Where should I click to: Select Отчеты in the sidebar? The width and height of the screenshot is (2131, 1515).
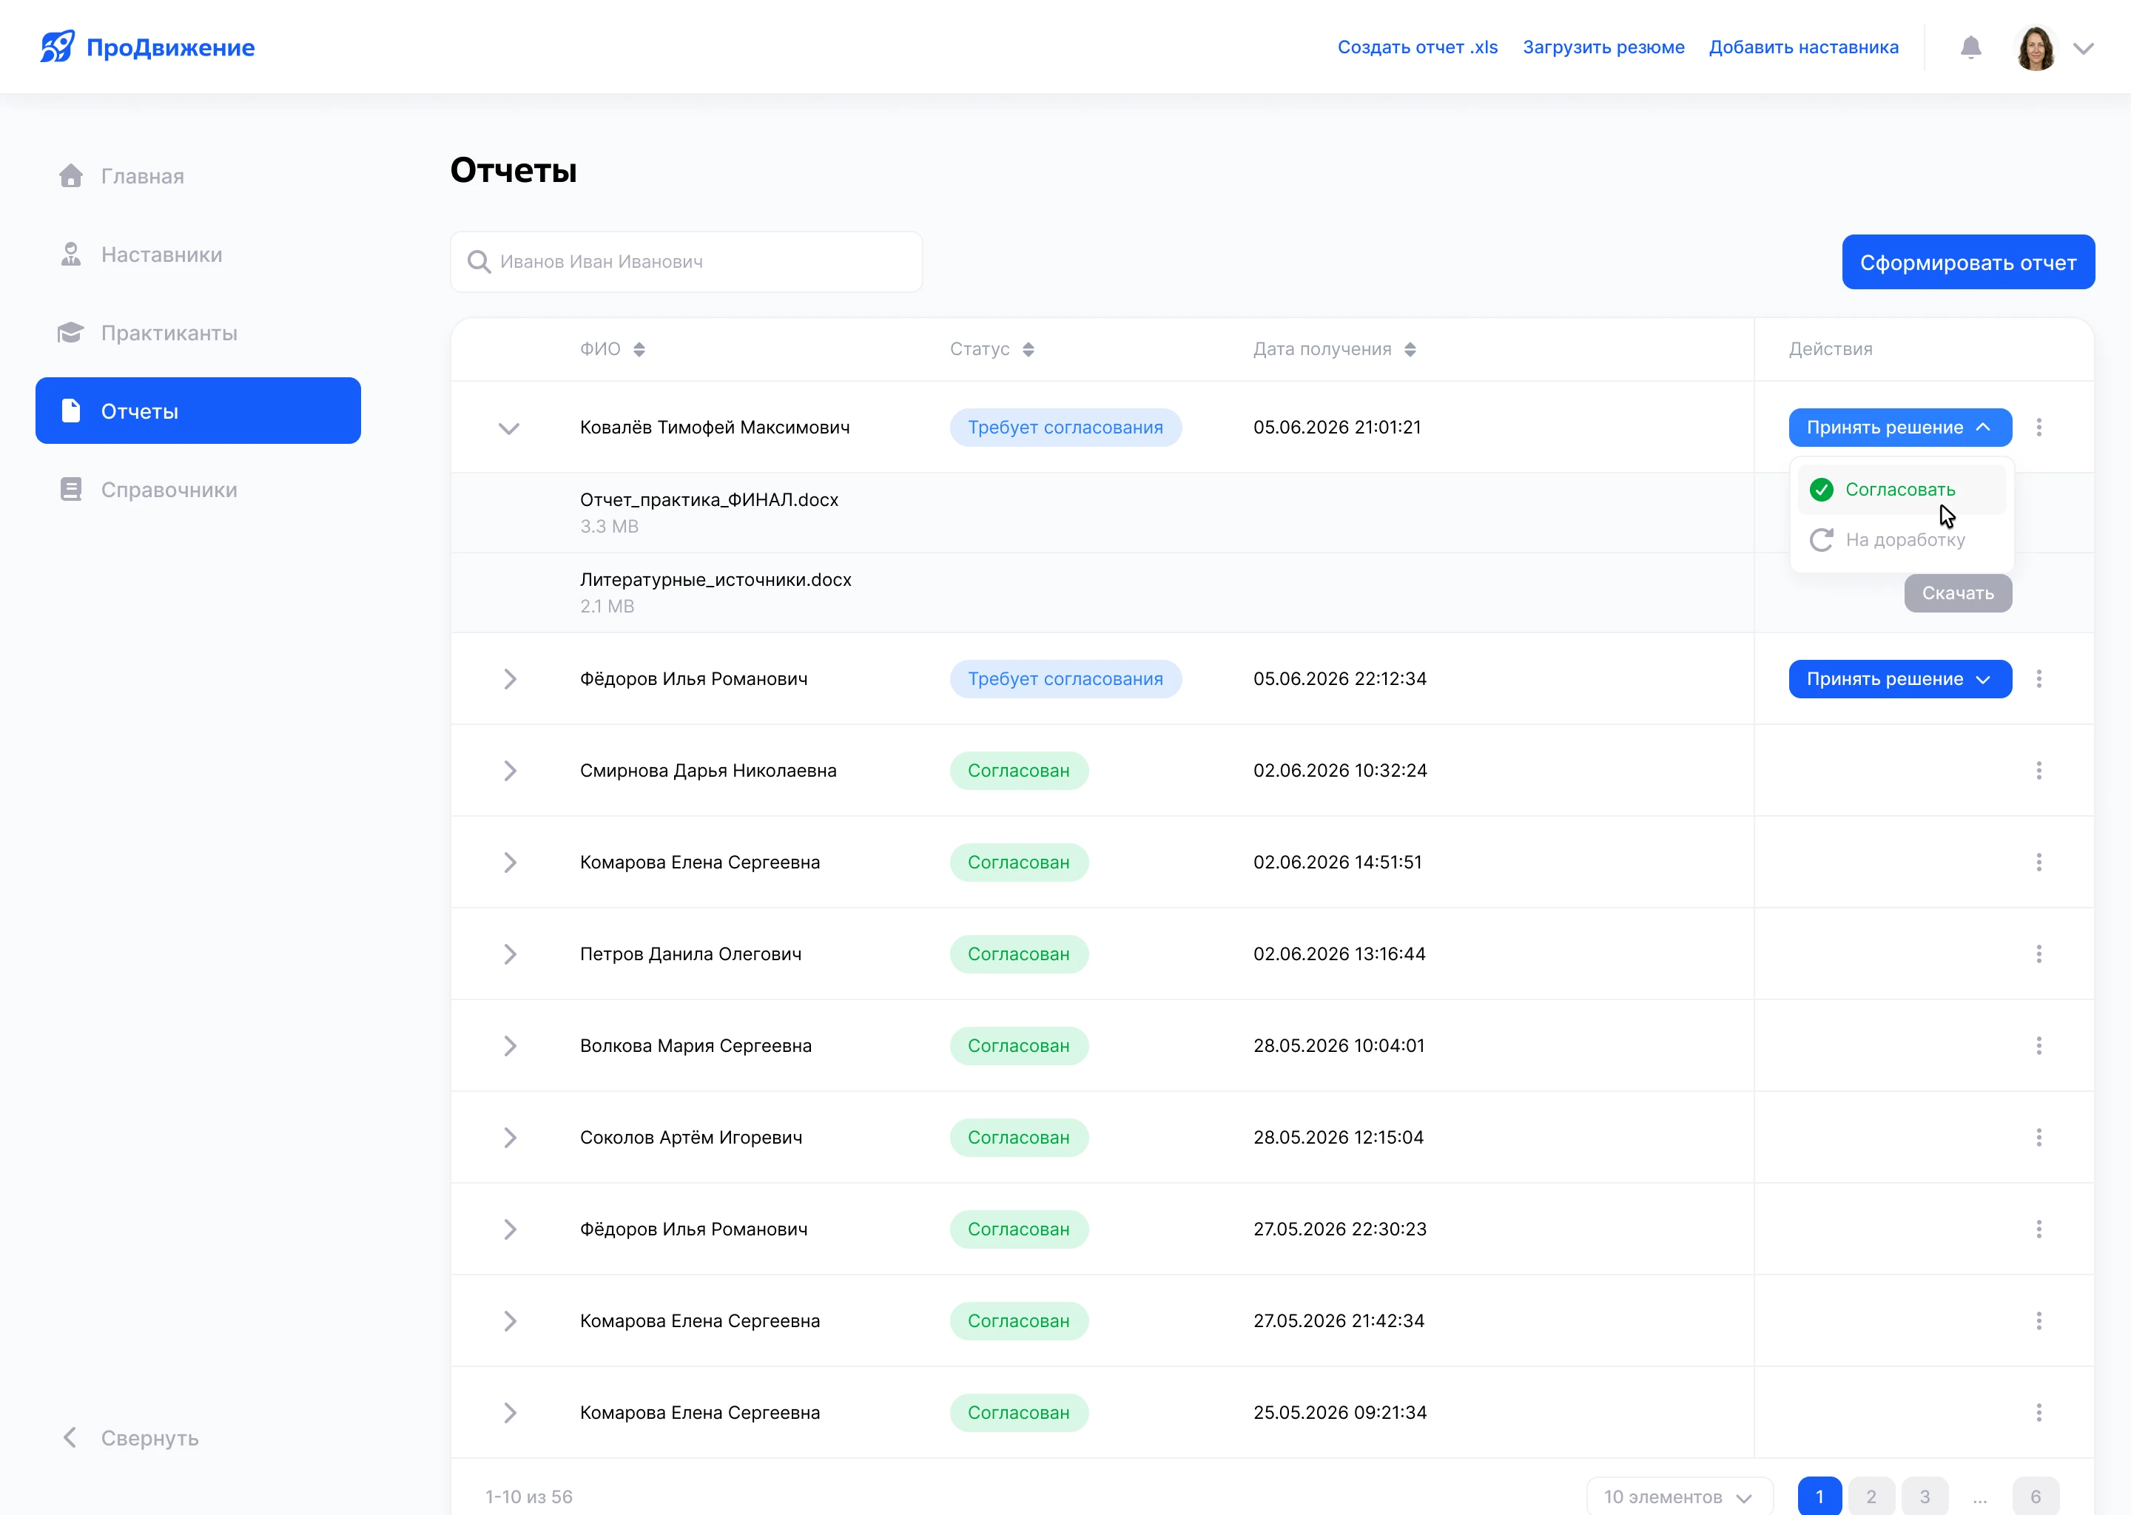point(198,411)
